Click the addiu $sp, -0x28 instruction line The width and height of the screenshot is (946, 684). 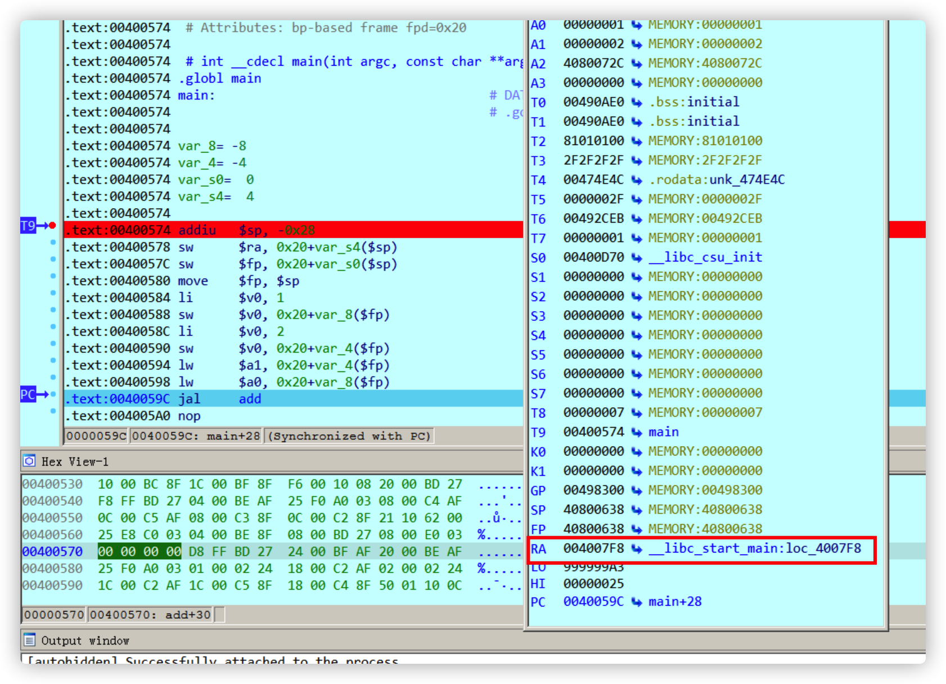click(x=293, y=230)
